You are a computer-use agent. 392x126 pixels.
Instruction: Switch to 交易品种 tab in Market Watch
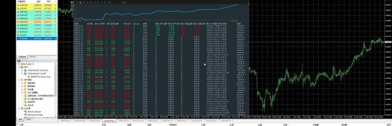pos(22,57)
